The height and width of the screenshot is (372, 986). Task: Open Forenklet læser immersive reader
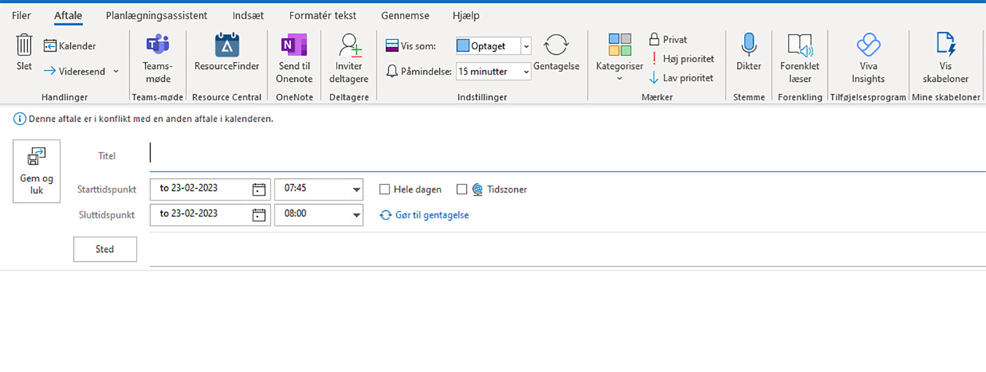[x=800, y=45]
